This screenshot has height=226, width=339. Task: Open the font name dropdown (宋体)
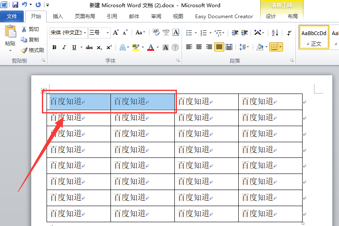(85, 33)
